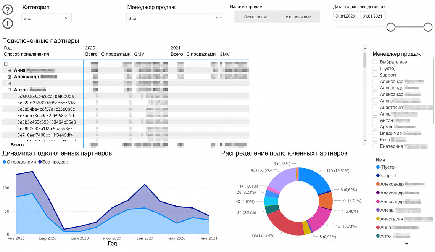Select row 5daf03692c4c8cd18ef6b0da in the table

[x=45, y=96]
